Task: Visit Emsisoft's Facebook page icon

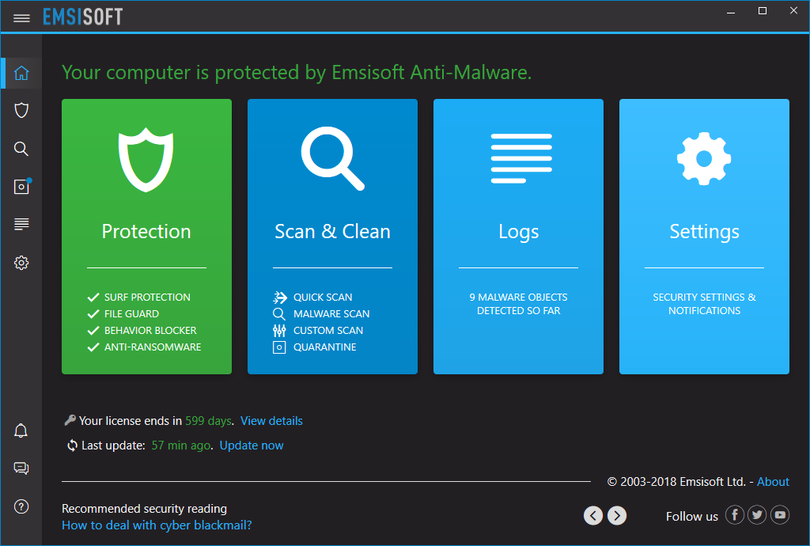Action: click(x=734, y=514)
